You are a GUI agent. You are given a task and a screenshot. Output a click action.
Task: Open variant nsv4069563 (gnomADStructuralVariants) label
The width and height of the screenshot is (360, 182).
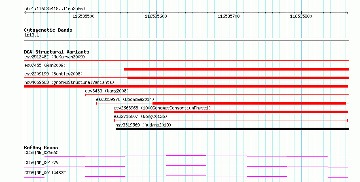69,82
